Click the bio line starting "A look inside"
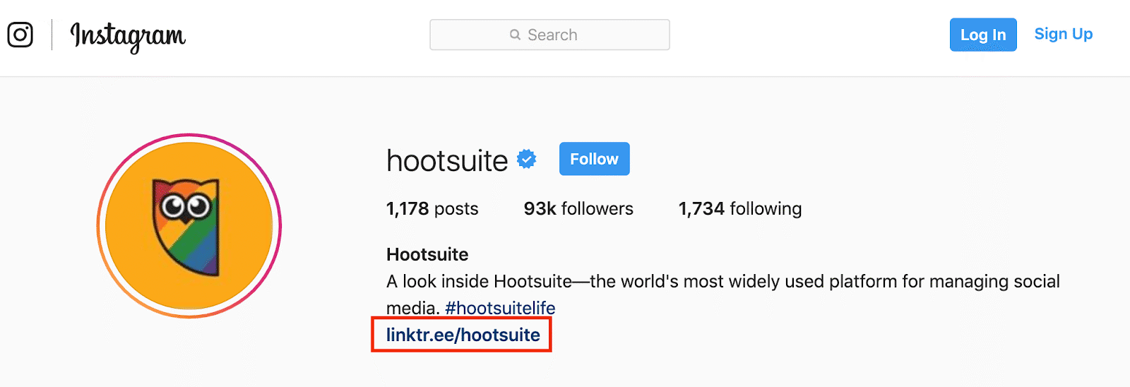1130x387 pixels. [723, 282]
